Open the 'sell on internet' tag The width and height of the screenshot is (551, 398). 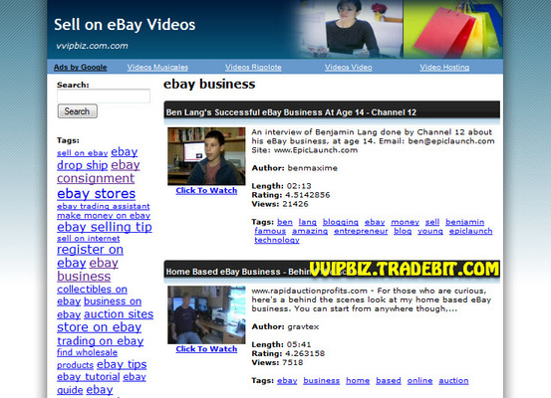click(89, 239)
